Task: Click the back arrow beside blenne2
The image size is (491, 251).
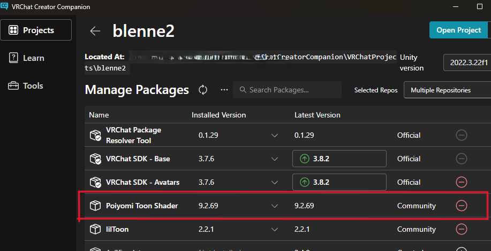Action: (x=95, y=31)
